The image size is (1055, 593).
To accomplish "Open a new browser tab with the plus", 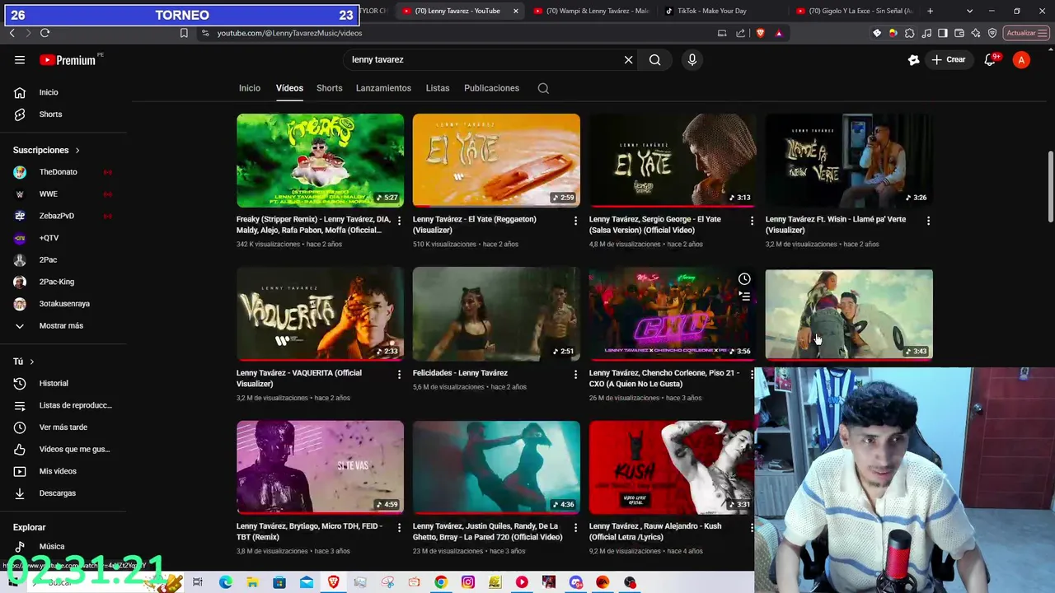I will pyautogui.click(x=931, y=11).
